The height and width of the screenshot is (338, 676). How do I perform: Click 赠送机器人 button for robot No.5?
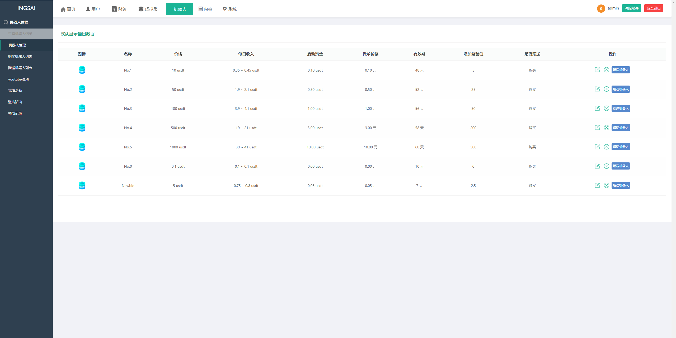(621, 147)
